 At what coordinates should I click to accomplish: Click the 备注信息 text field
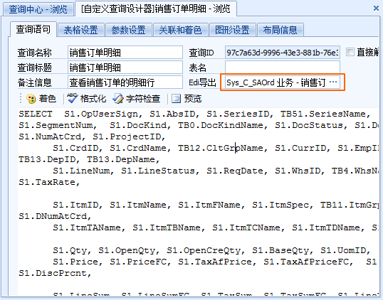(125, 82)
